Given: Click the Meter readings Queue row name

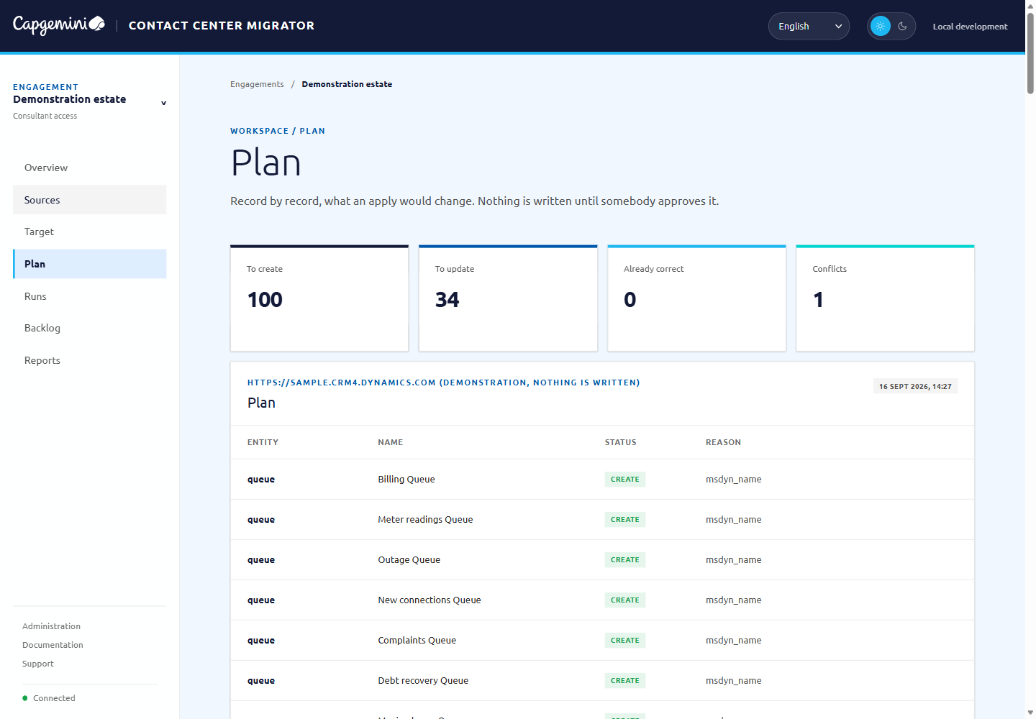Looking at the screenshot, I should coord(425,520).
